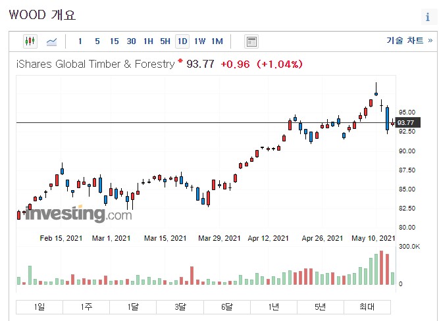This screenshot has width=439, height=321.
Task: Click the Mar 29, 2021 date label
Action: click(219, 238)
